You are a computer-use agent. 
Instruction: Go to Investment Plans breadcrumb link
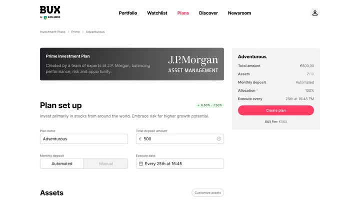52,32
